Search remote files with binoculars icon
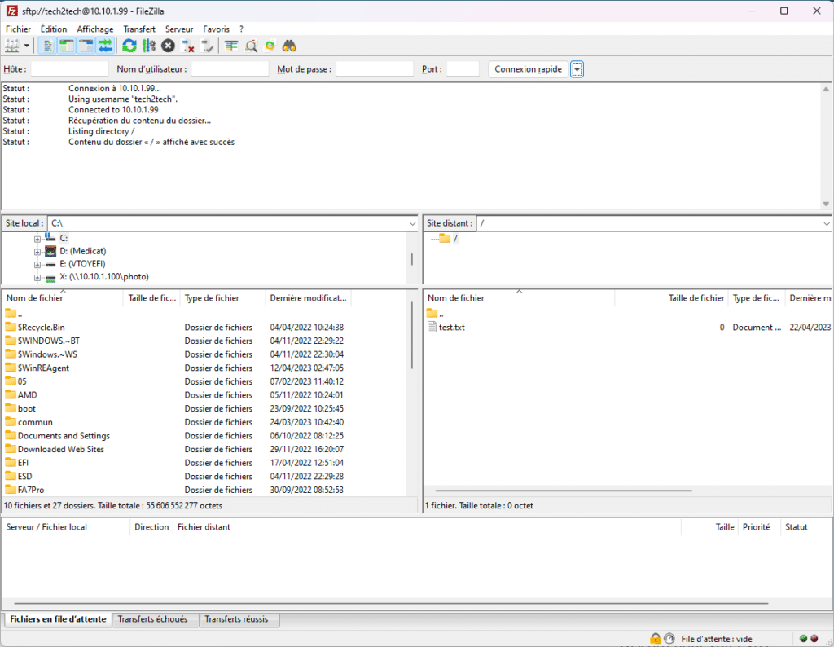Image resolution: width=834 pixels, height=647 pixels. tap(289, 46)
